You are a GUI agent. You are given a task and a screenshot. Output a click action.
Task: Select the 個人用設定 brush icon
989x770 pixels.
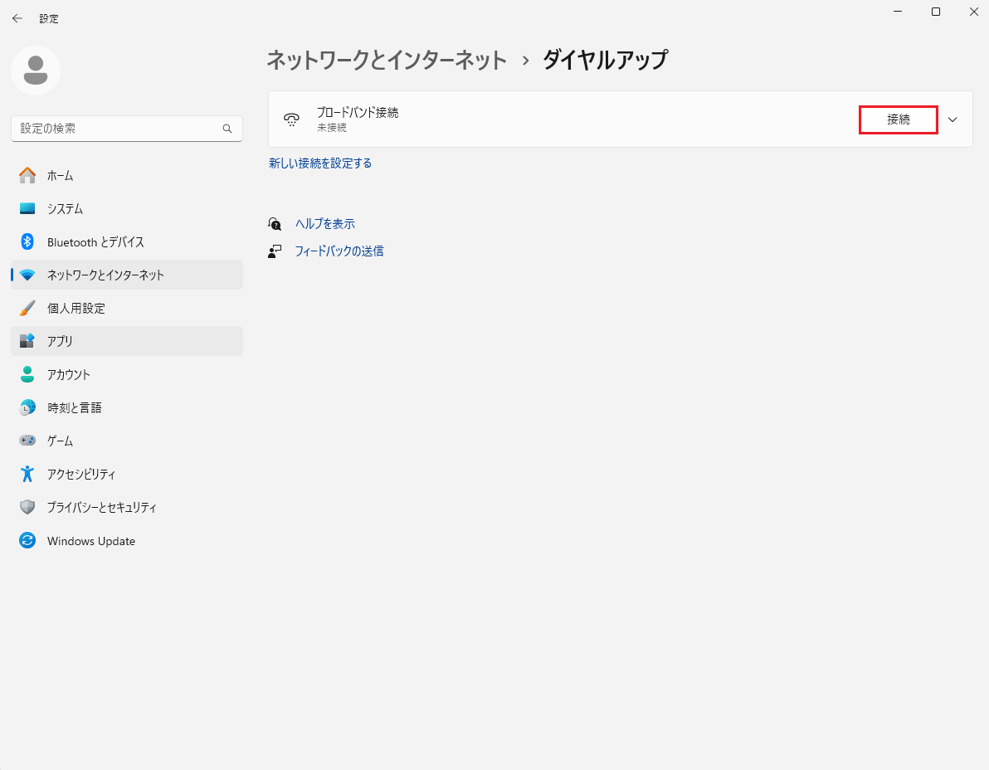click(x=27, y=308)
